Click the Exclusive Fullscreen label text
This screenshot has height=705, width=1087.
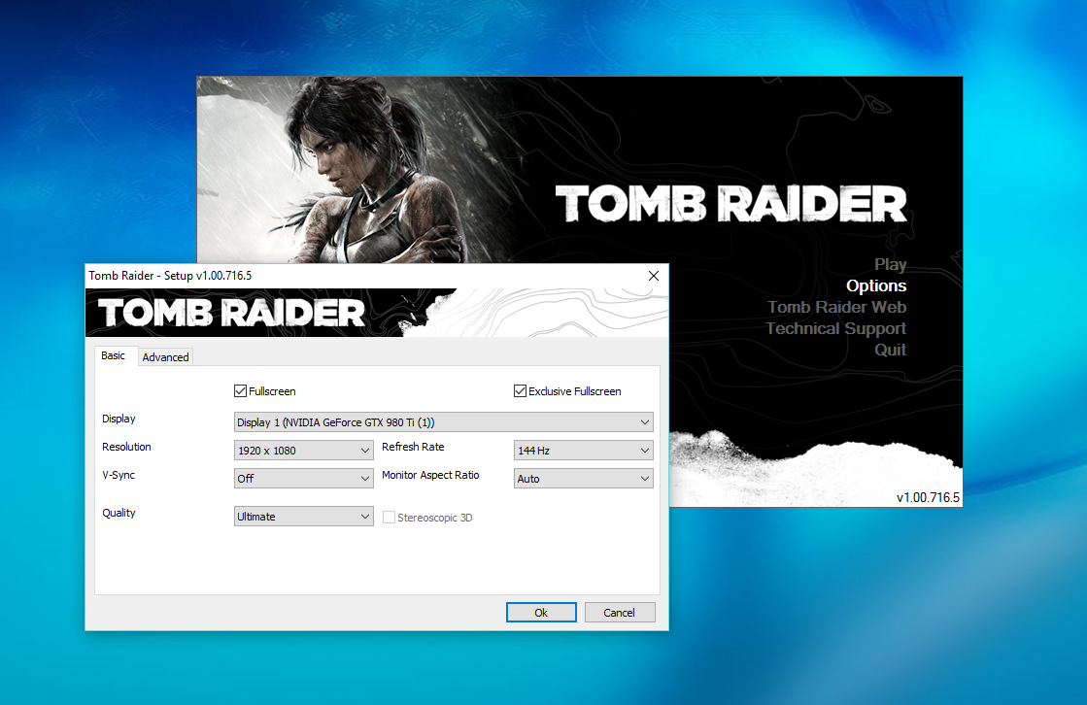pyautogui.click(x=575, y=391)
